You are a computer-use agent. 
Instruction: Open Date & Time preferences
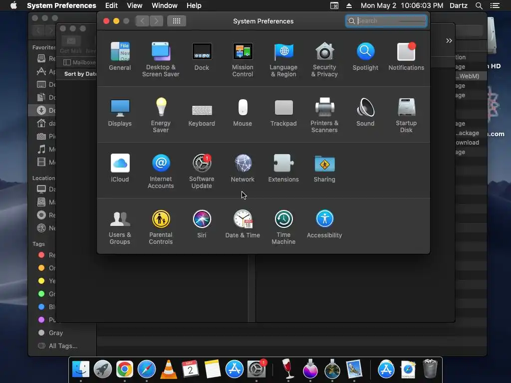click(x=243, y=224)
